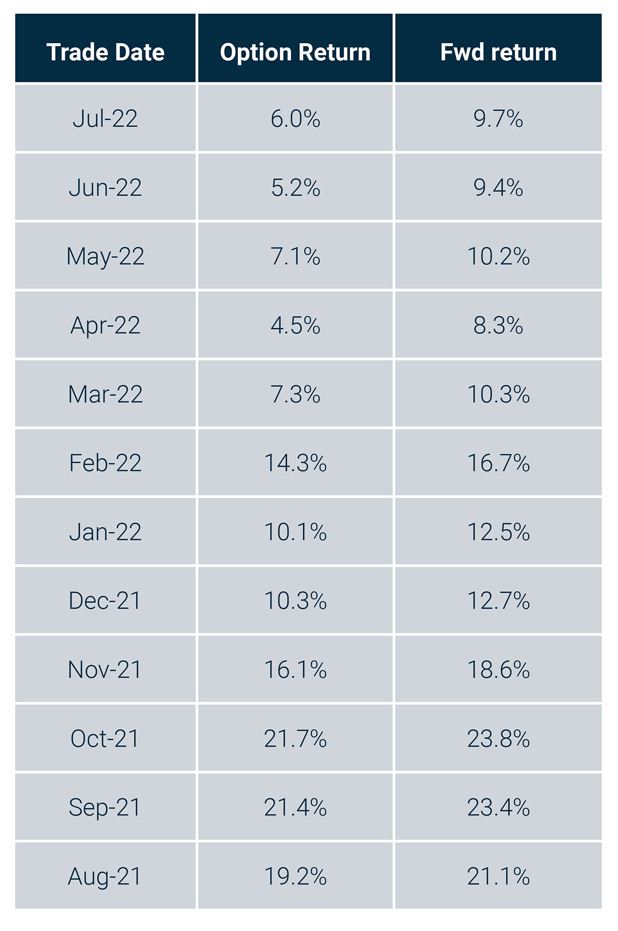Select the Aug-21 fwd return 21.1% cell

coord(498,876)
